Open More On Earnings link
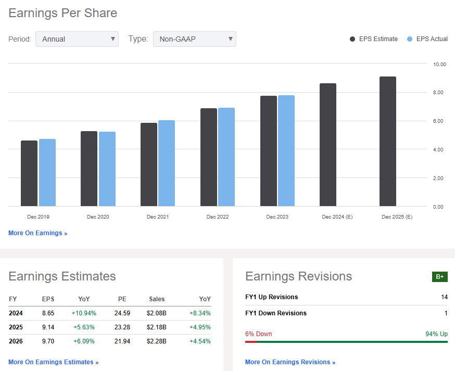 click(x=37, y=233)
